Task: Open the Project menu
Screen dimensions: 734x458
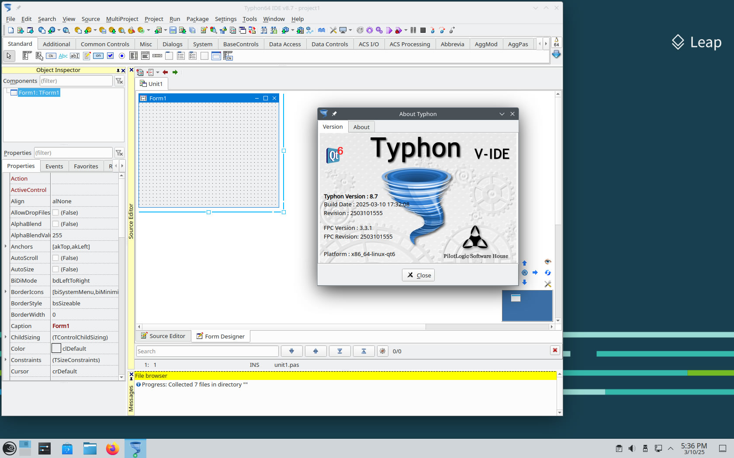Action: 154,19
